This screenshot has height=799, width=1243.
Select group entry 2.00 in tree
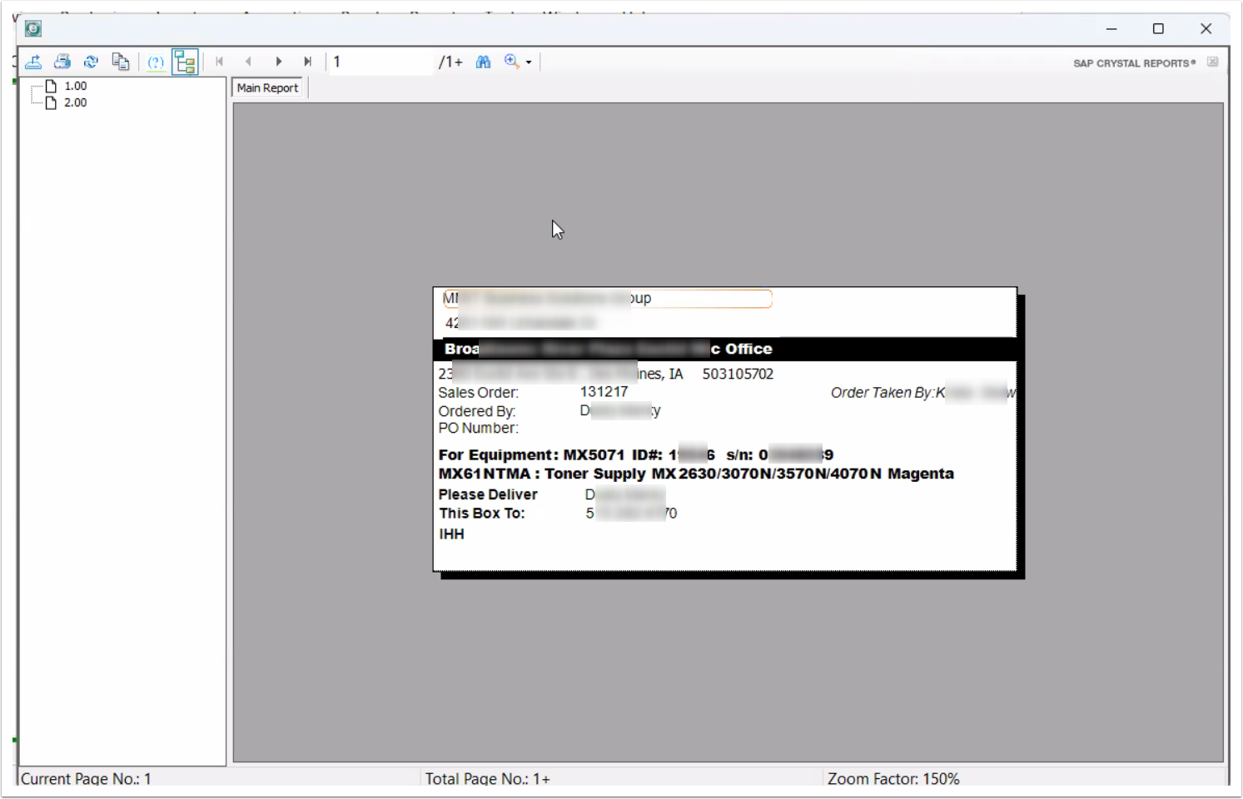pos(75,102)
